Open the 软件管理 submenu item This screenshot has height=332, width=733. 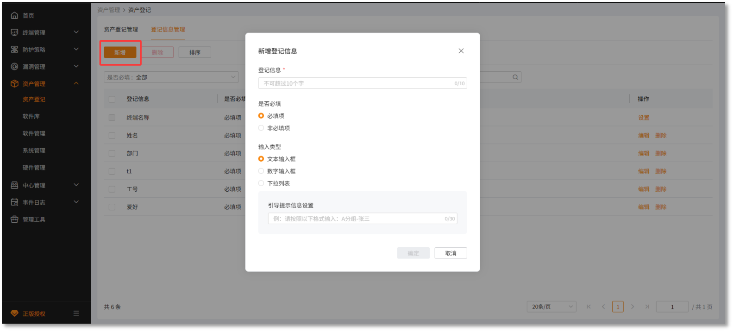34,133
